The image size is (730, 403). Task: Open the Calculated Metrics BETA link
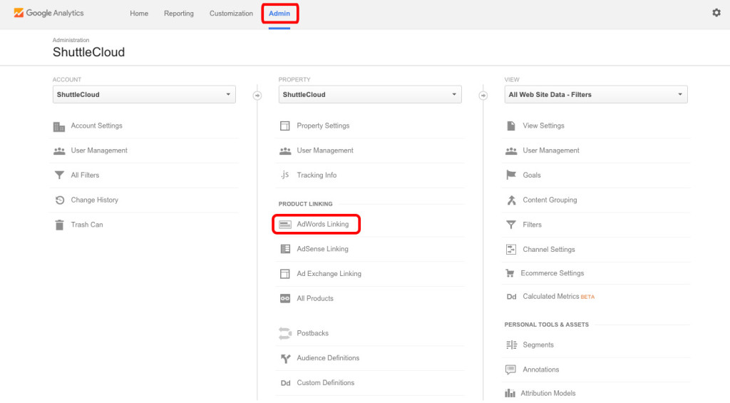[x=558, y=296]
